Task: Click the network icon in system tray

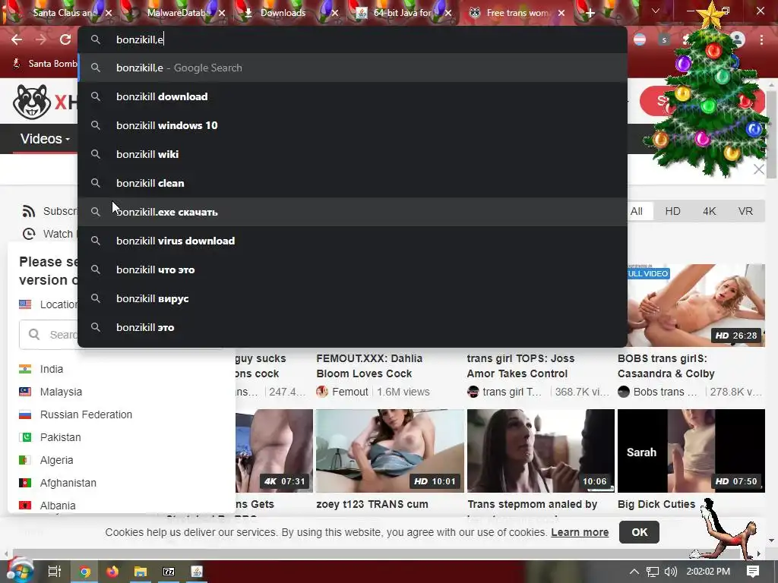Action: coord(653,572)
